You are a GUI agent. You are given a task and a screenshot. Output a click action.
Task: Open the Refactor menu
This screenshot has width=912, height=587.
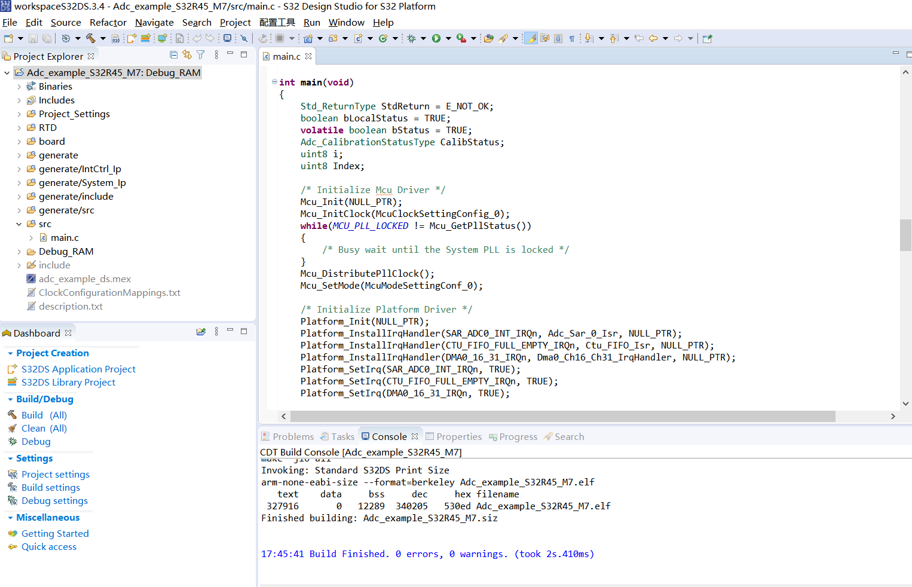tap(108, 22)
